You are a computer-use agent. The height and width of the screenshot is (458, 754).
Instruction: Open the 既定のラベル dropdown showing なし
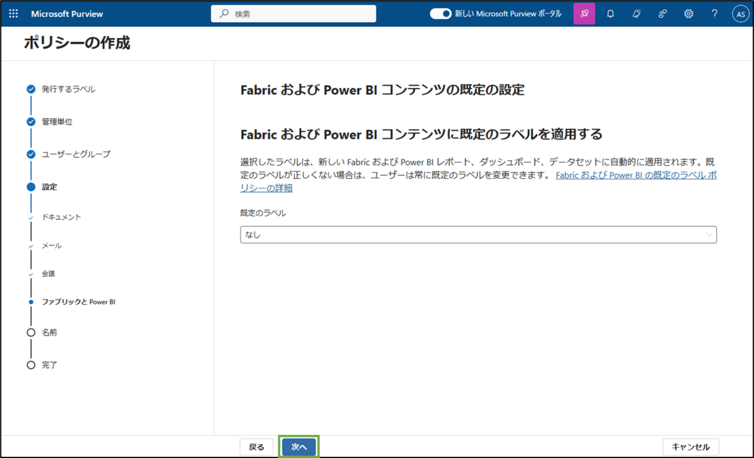click(x=478, y=235)
